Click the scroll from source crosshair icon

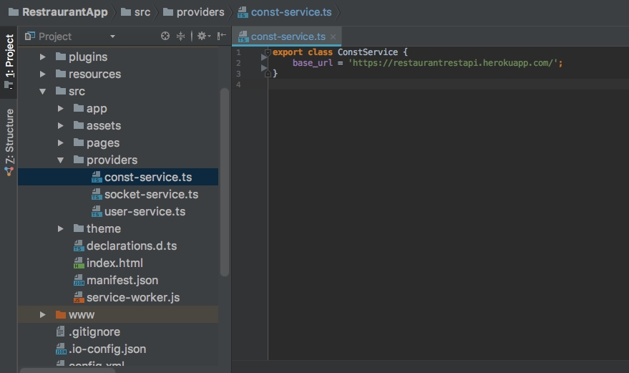[165, 36]
